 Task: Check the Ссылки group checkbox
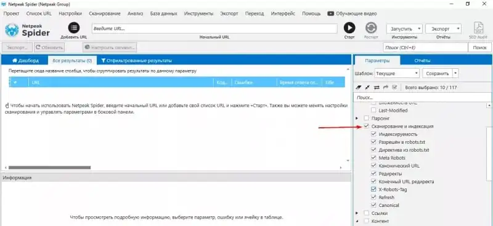366,213
